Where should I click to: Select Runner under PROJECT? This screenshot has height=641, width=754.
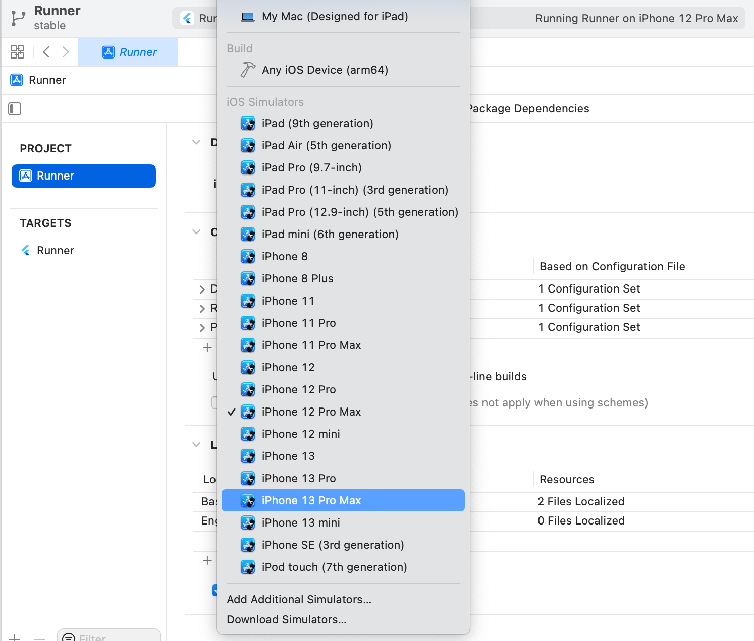pyautogui.click(x=84, y=176)
